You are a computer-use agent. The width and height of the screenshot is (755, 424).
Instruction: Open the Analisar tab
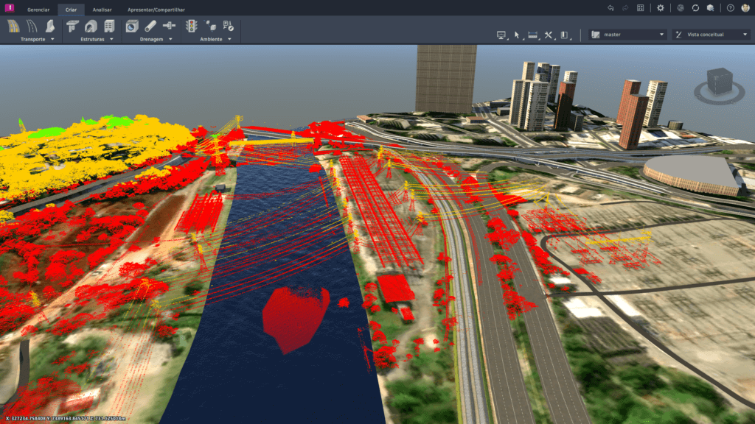click(102, 10)
